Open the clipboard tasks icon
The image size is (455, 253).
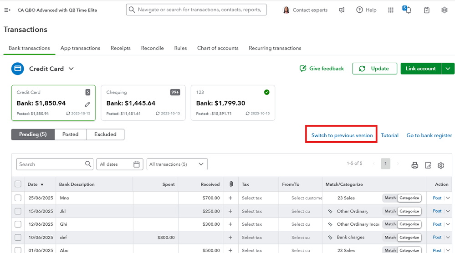426,10
